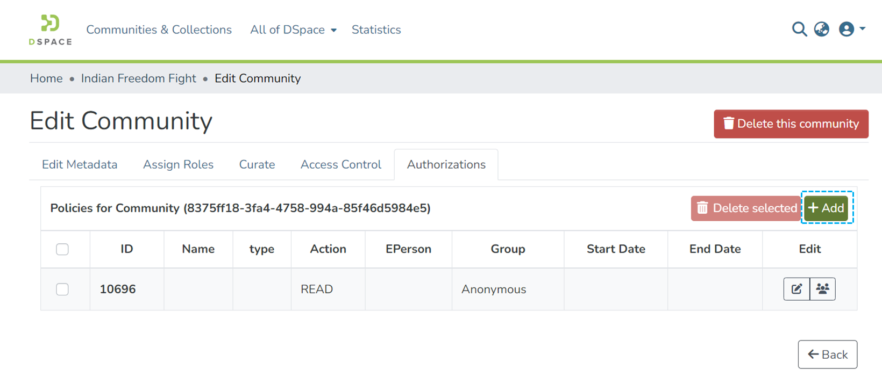The height and width of the screenshot is (377, 882).
Task: Open Communities & Collections link
Action: click(159, 30)
